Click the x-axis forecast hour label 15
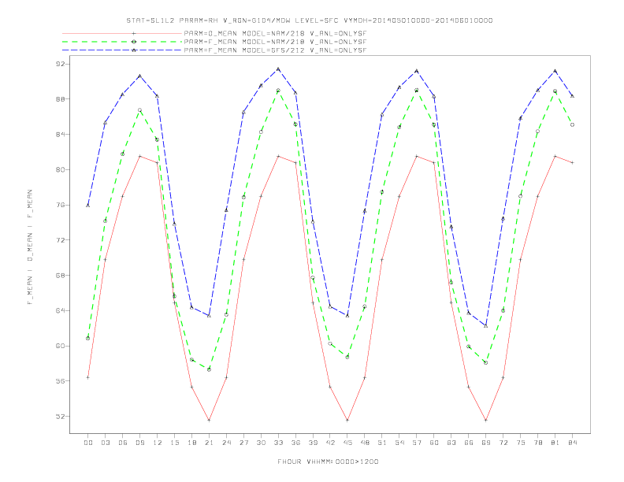The image size is (624, 482). coord(174,443)
